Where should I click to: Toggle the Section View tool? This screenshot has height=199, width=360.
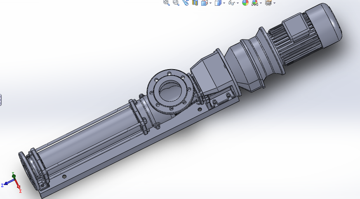[x=195, y=2]
